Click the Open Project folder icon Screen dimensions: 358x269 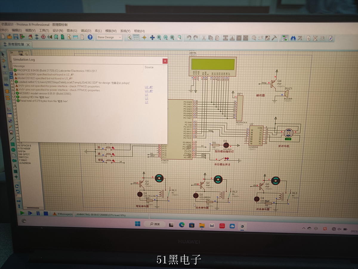(x=10, y=37)
